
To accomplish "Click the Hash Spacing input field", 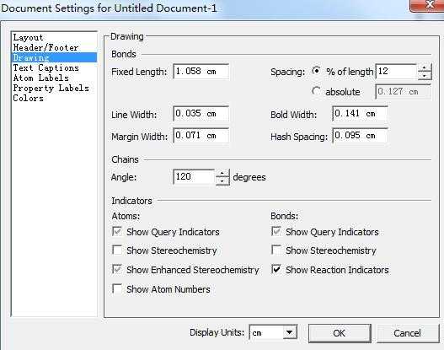I will 360,136.
